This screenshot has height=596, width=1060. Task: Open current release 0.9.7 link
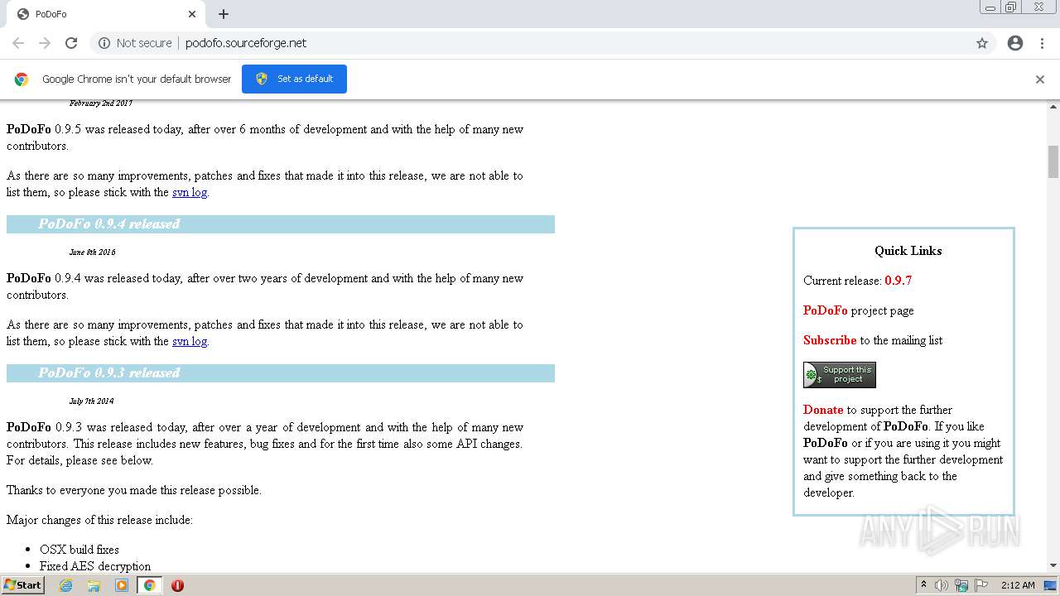coord(899,281)
